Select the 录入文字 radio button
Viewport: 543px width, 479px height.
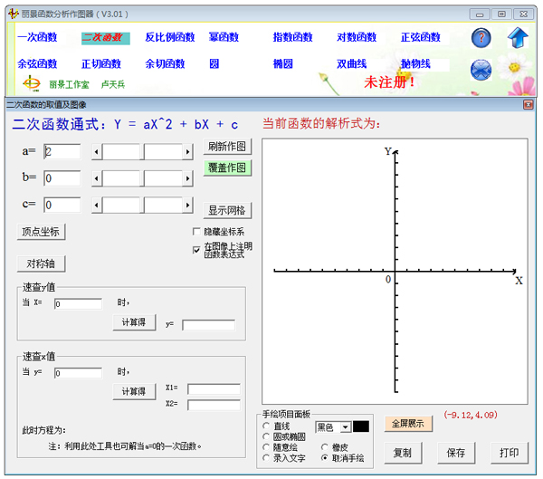coord(266,458)
